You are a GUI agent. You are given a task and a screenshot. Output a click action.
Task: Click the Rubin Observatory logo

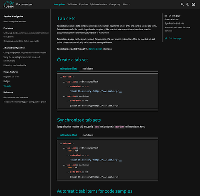pyautogui.click(x=8, y=4)
